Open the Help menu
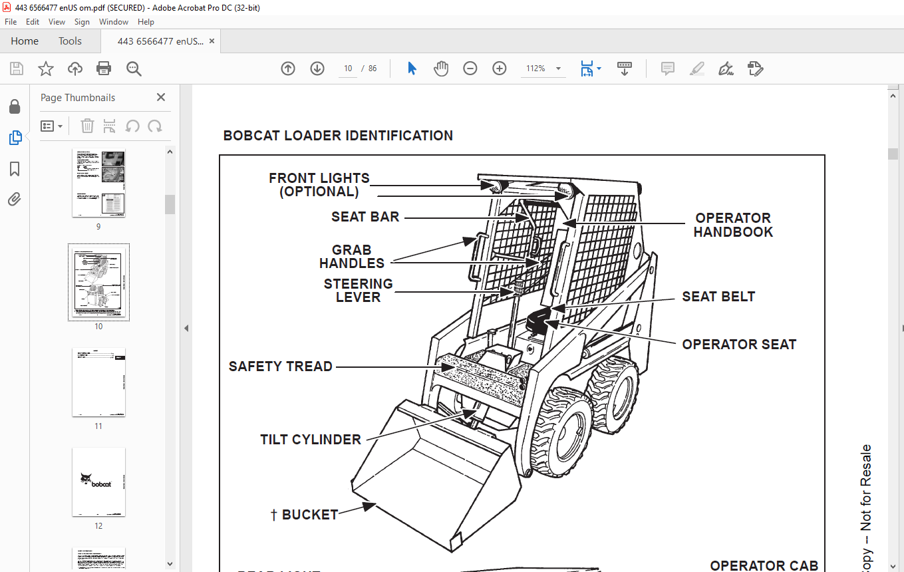This screenshot has width=904, height=572. pyautogui.click(x=146, y=22)
